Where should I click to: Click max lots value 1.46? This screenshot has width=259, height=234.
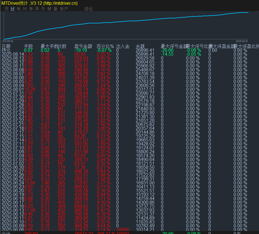click(45, 183)
